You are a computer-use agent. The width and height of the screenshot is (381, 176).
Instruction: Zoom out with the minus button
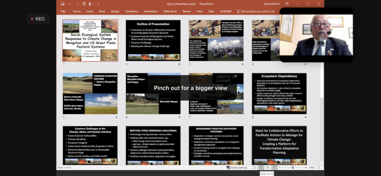point(280,168)
